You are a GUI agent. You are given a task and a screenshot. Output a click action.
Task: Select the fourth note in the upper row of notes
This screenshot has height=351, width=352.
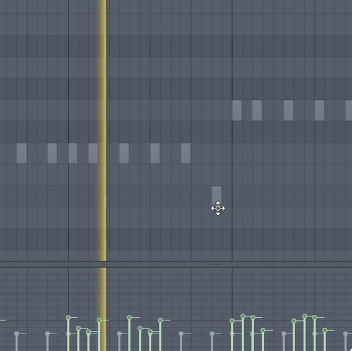click(x=319, y=110)
